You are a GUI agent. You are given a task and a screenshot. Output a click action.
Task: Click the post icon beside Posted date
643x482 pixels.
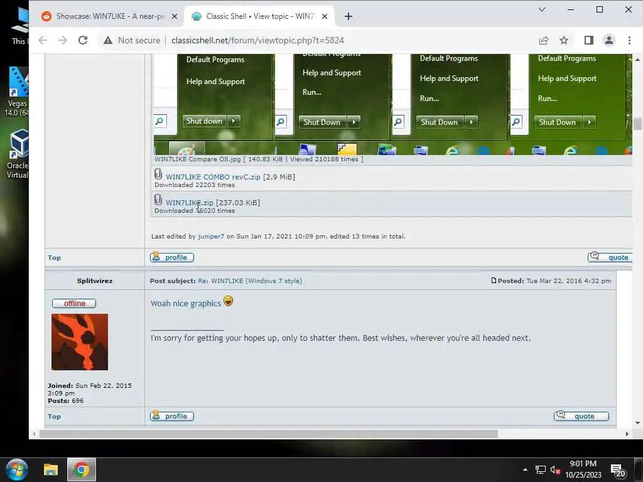pos(494,281)
